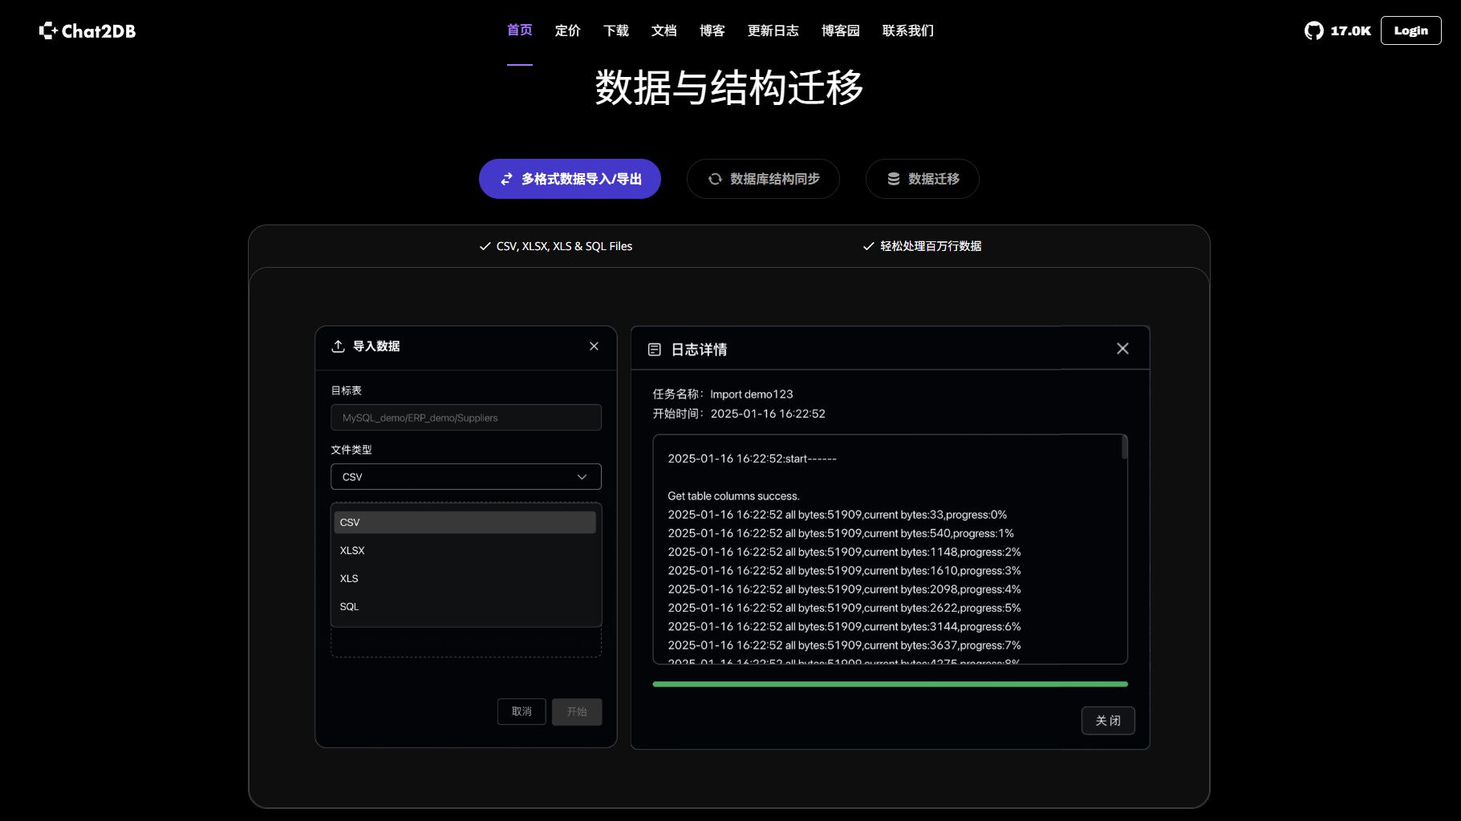Click the Chat2DB logo icon

(x=49, y=30)
